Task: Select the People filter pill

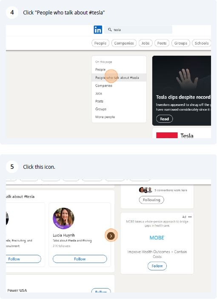Action: click(100, 43)
